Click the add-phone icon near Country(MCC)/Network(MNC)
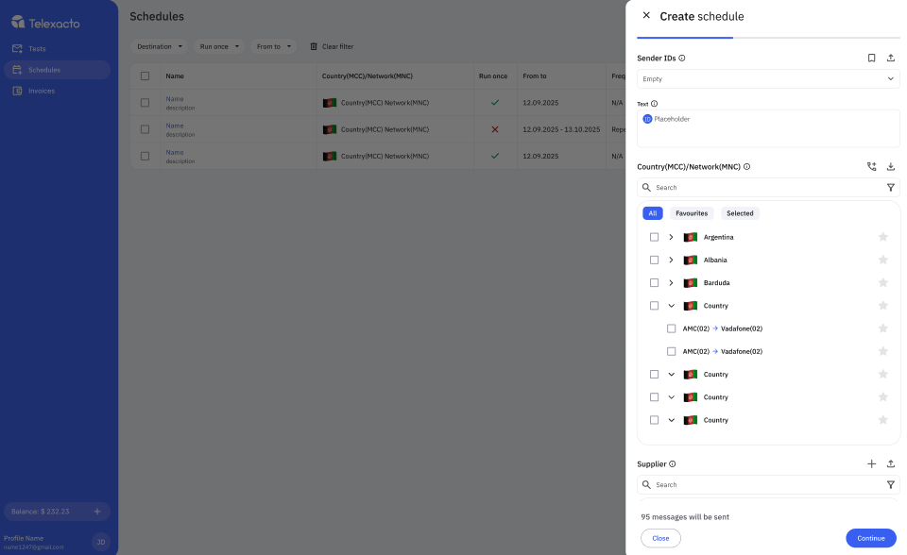 (x=871, y=166)
